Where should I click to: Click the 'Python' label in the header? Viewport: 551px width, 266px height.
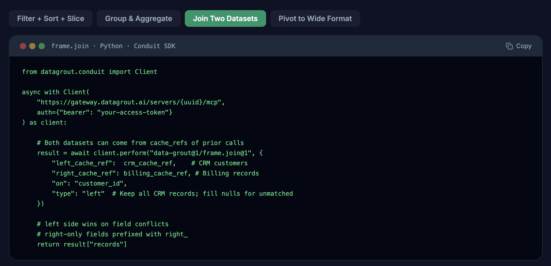111,46
